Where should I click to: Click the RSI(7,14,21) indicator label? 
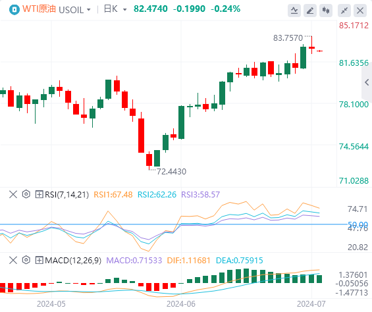pos(66,195)
